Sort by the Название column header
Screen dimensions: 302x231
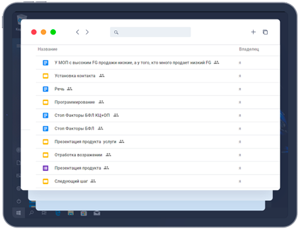48,49
